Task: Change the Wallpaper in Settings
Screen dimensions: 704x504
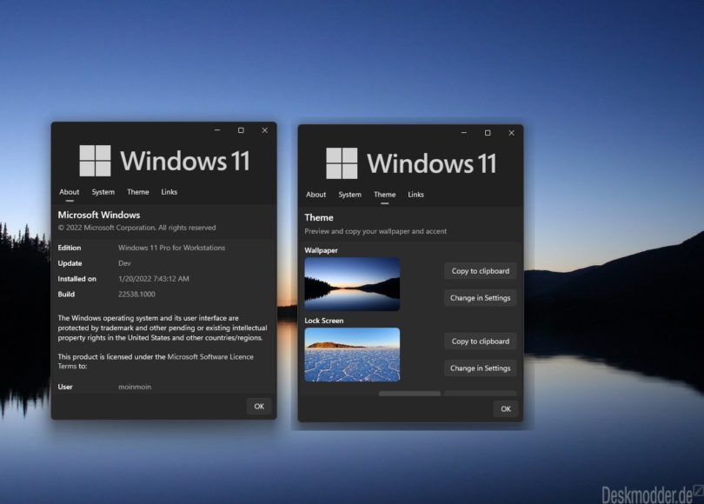Action: pos(480,297)
